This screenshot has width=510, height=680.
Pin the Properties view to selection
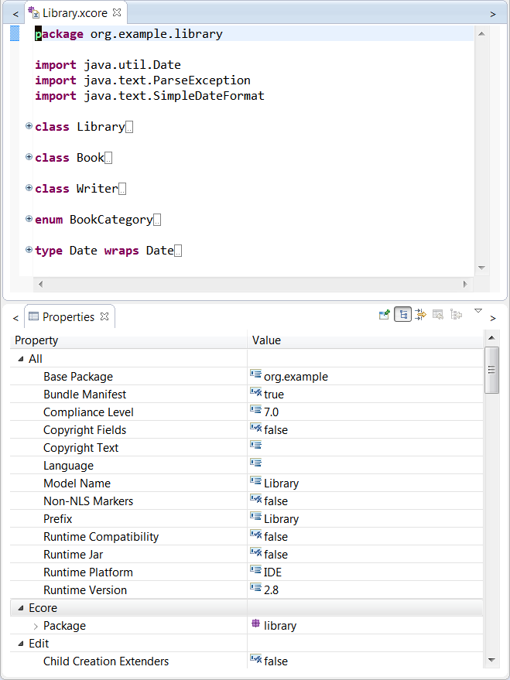coord(384,314)
